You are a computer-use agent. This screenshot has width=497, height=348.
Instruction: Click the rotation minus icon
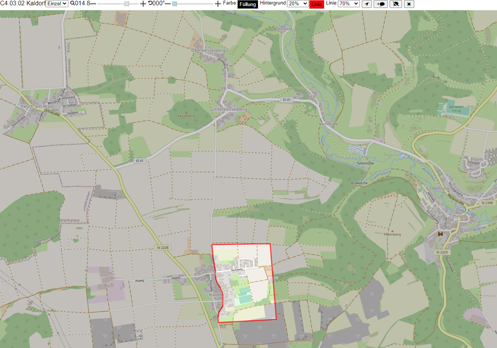pos(168,3)
